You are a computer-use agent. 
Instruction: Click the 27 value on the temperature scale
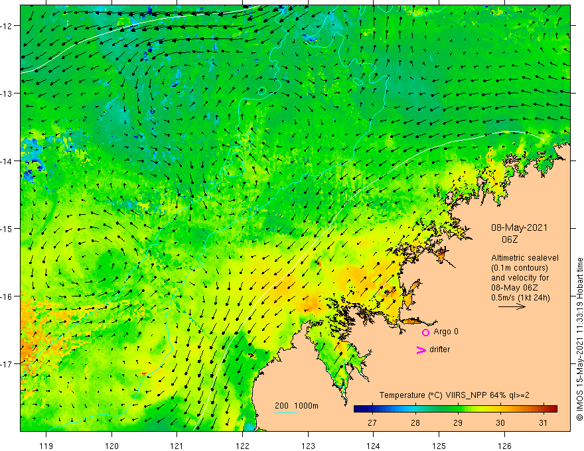[x=372, y=422]
